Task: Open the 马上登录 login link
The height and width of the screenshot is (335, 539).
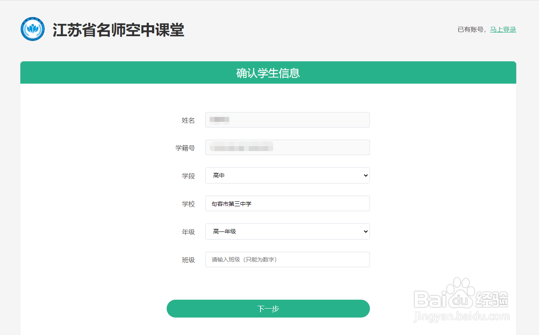Action: 503,30
